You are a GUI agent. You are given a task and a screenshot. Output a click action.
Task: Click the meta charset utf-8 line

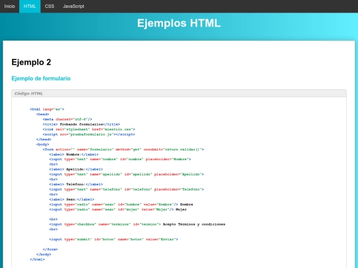point(68,119)
